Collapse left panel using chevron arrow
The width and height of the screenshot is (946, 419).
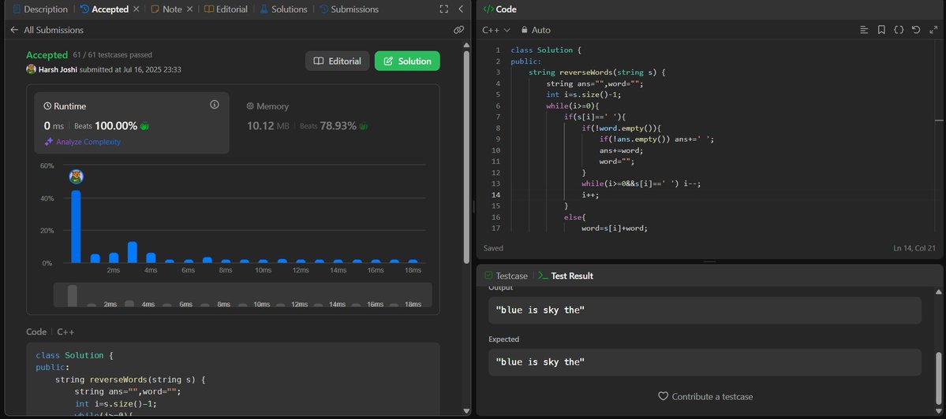(x=461, y=9)
